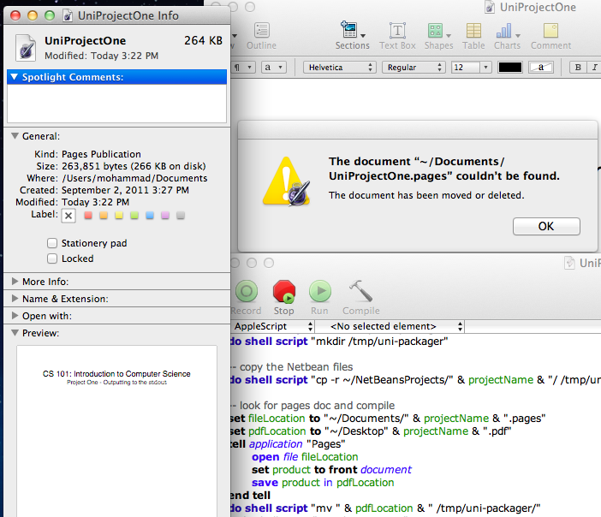This screenshot has width=601, height=517.
Task: Stop the running AppleScript
Action: click(284, 297)
